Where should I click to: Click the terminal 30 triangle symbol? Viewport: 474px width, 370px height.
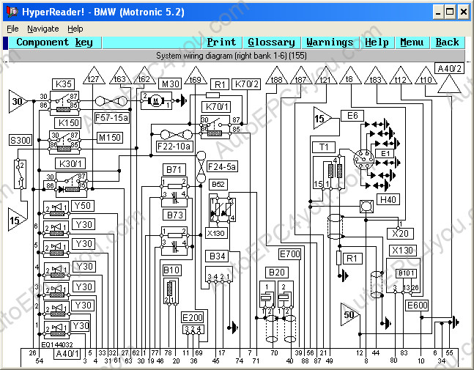click(x=18, y=102)
